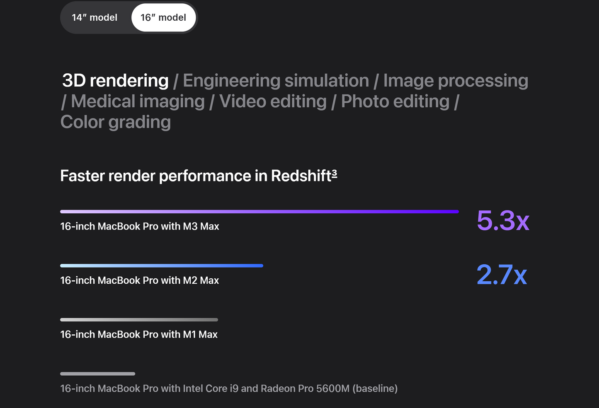The height and width of the screenshot is (408, 599).
Task: Click the 16-inch MacBook Pro M2 Max label
Action: click(x=139, y=280)
